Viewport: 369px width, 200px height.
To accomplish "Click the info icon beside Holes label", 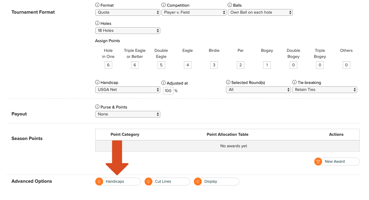I will click(x=97, y=23).
